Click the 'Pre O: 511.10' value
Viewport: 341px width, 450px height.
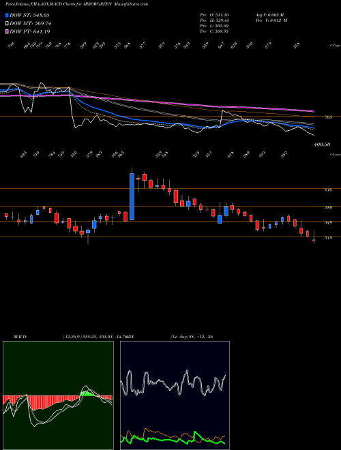click(214, 15)
